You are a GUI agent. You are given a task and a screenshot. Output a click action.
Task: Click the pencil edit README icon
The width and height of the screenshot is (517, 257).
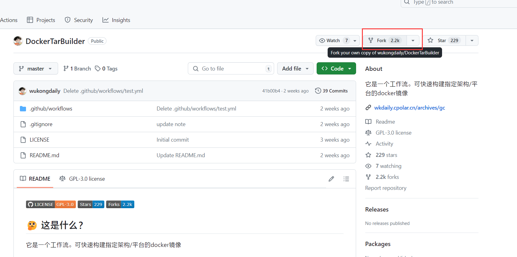(x=331, y=179)
